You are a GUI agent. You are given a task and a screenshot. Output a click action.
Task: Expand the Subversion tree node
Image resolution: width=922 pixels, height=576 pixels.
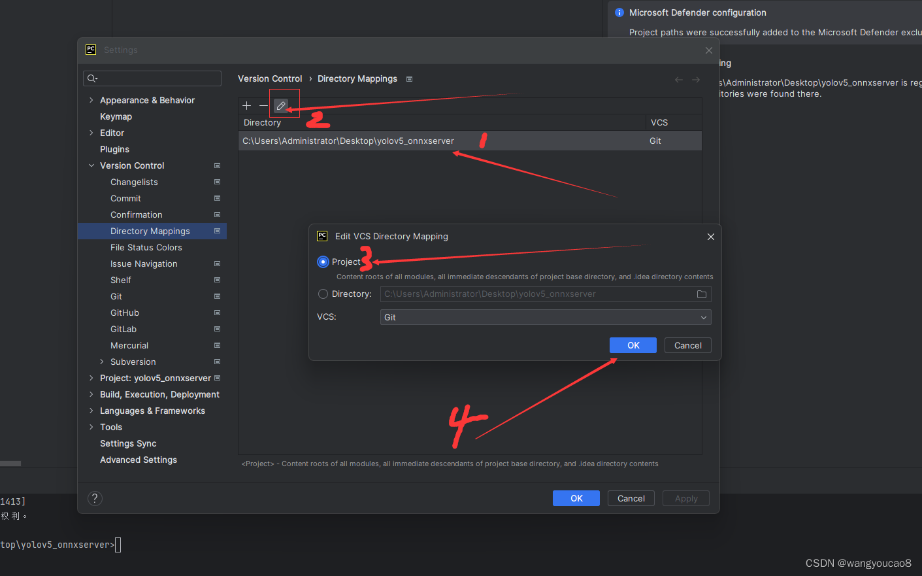tap(102, 362)
